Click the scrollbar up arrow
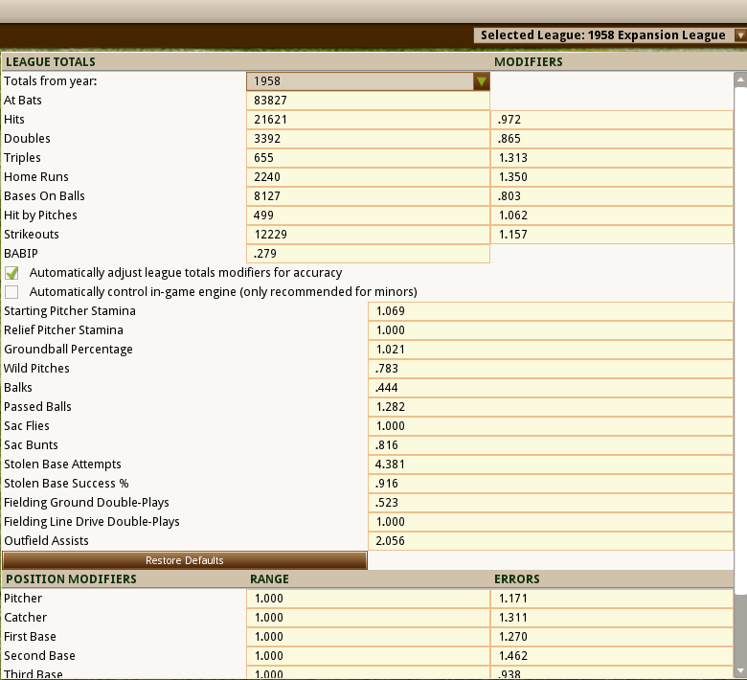 click(739, 80)
